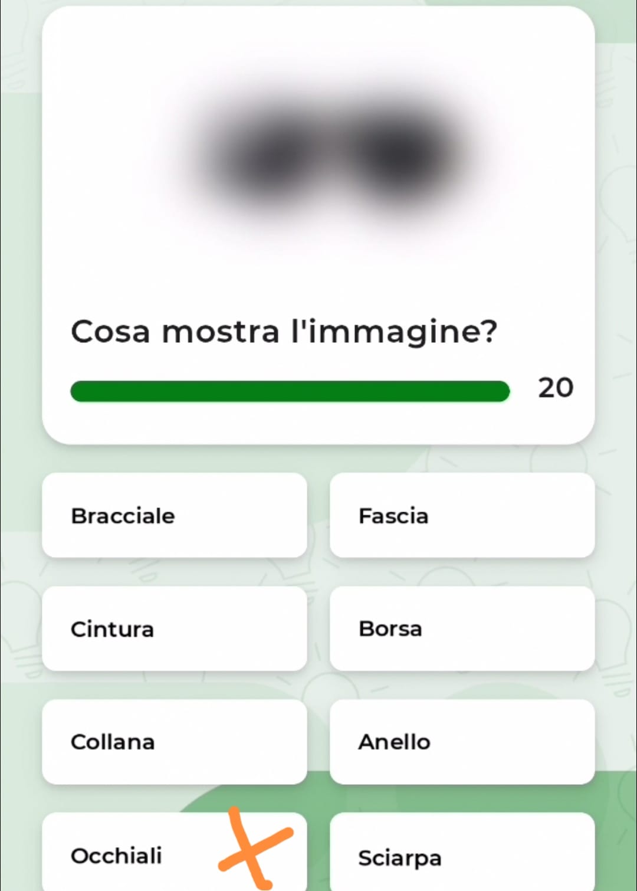The width and height of the screenshot is (637, 891).
Task: Choose the "Bracciale" answer option
Action: [x=175, y=515]
